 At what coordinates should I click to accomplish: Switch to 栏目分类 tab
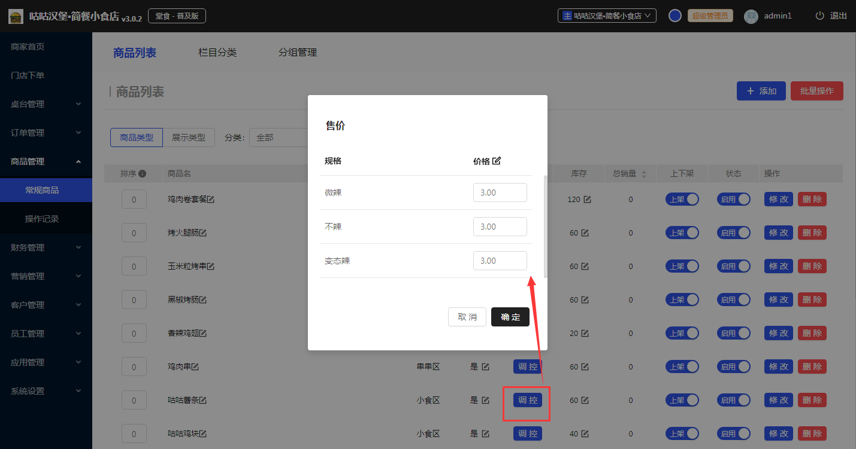(x=217, y=53)
